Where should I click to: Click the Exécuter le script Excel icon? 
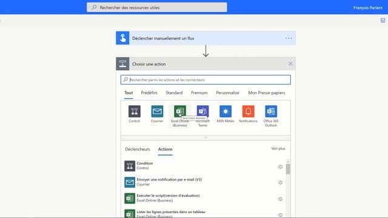point(130,198)
